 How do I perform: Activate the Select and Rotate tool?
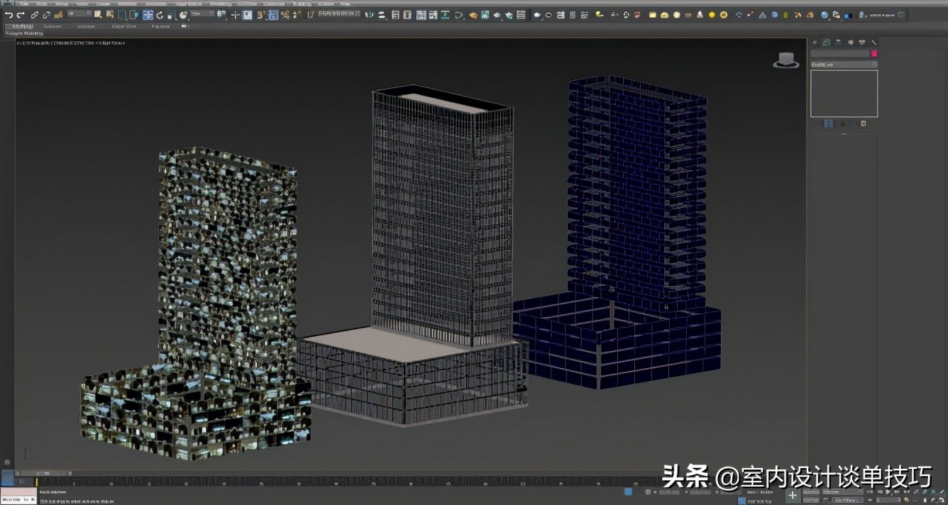tap(159, 15)
